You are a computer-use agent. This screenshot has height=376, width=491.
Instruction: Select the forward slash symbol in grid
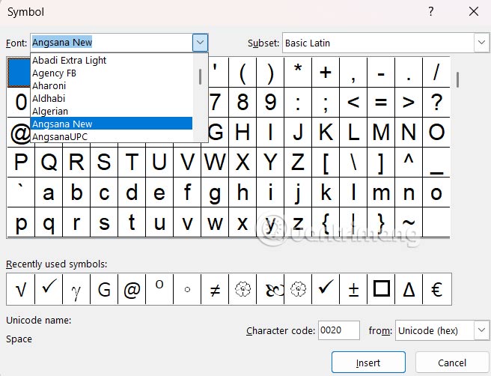[x=436, y=72]
